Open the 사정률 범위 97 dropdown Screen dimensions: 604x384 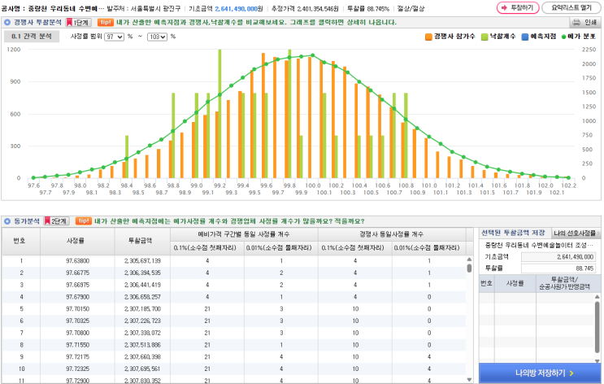tap(115, 37)
